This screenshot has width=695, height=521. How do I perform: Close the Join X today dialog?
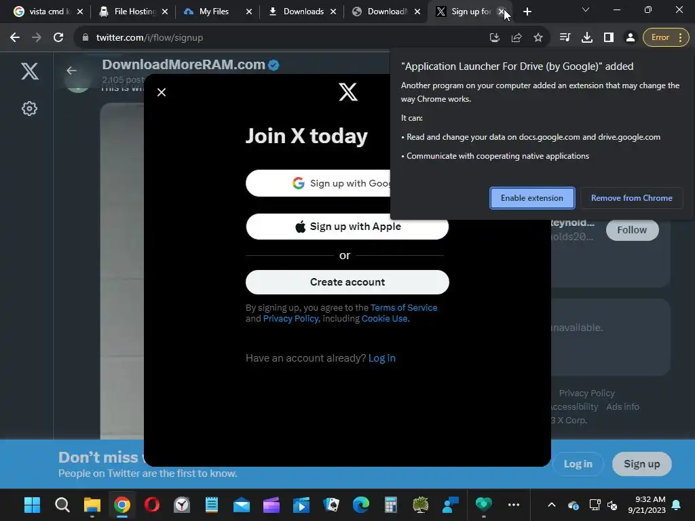tap(162, 92)
